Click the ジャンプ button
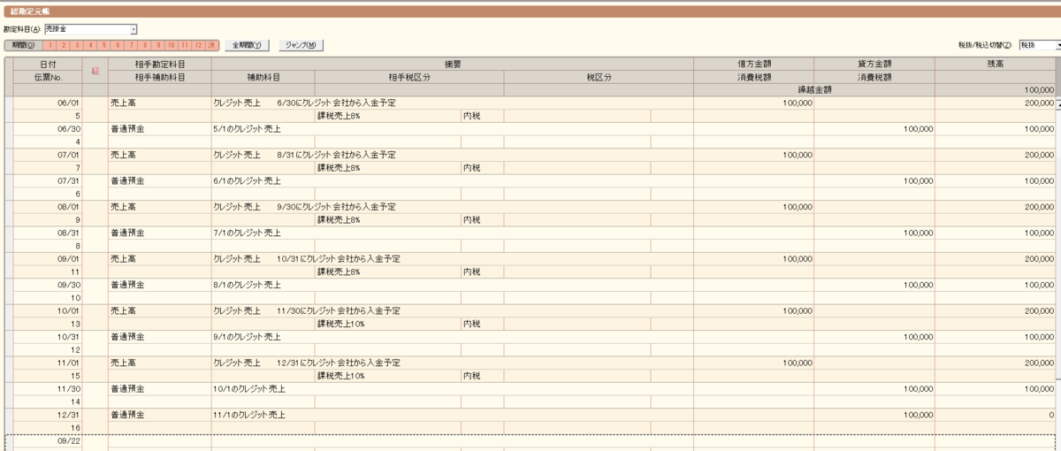Viewport: 1061px width, 451px height. click(302, 45)
